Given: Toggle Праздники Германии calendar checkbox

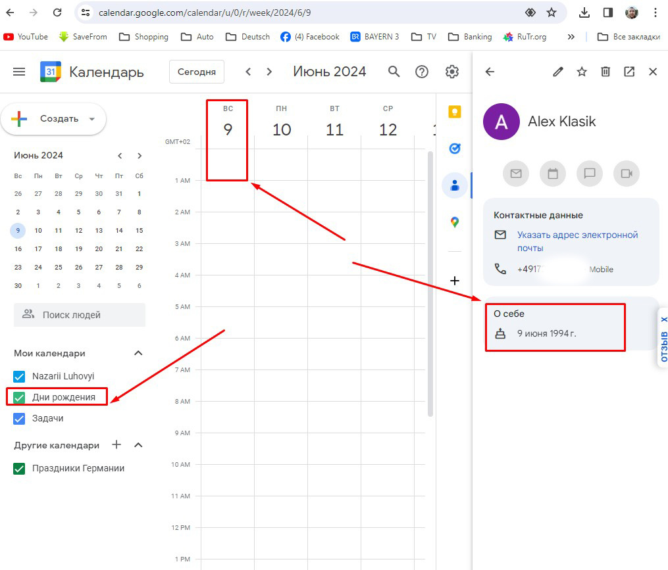Looking at the screenshot, I should (x=19, y=469).
